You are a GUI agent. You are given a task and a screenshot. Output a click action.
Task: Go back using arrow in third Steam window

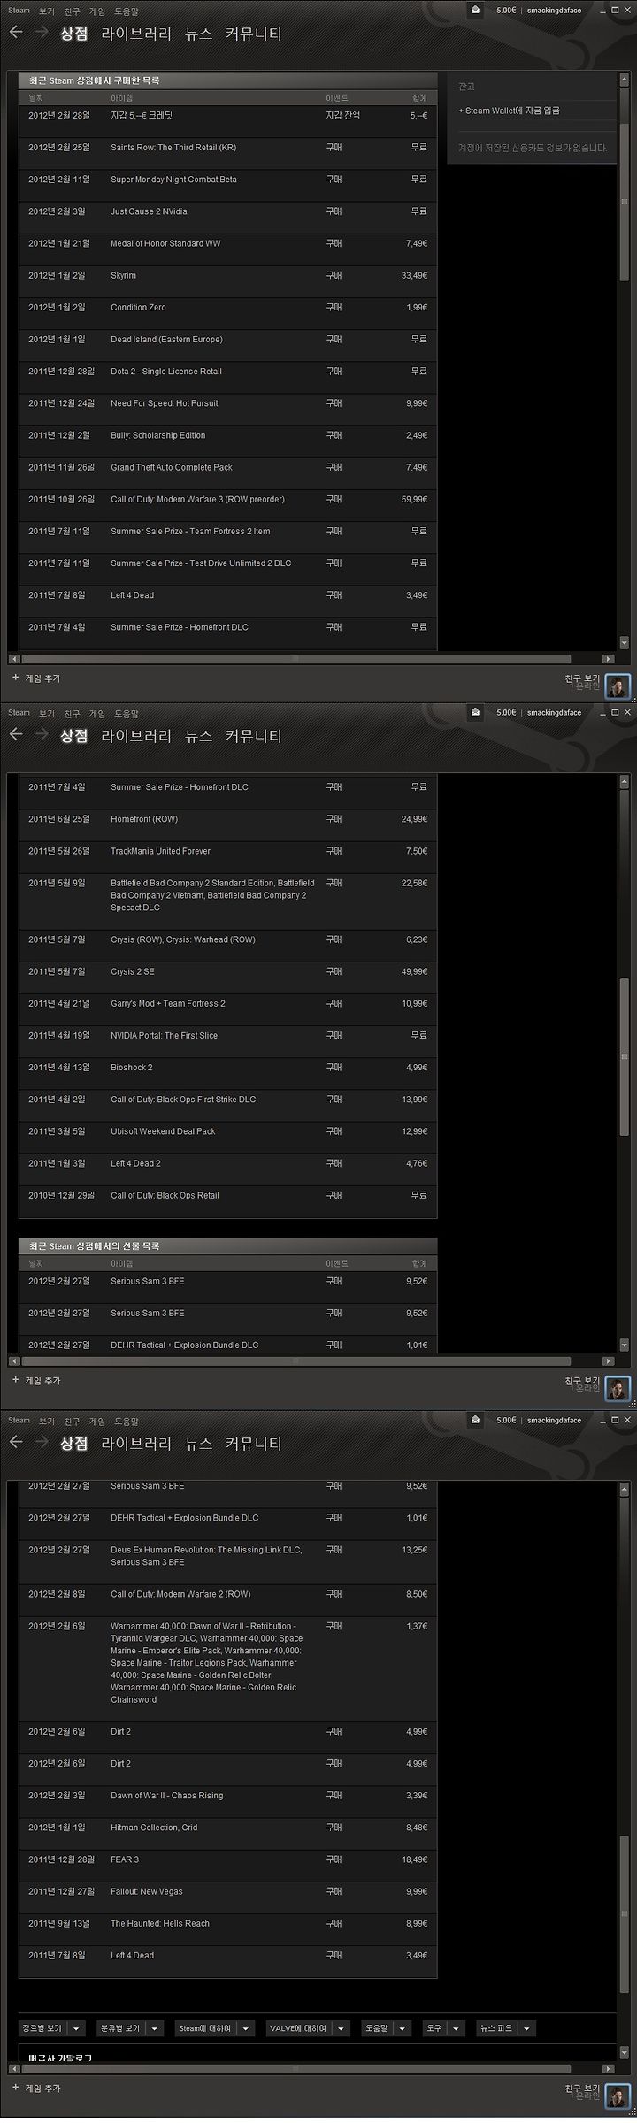click(x=15, y=1442)
